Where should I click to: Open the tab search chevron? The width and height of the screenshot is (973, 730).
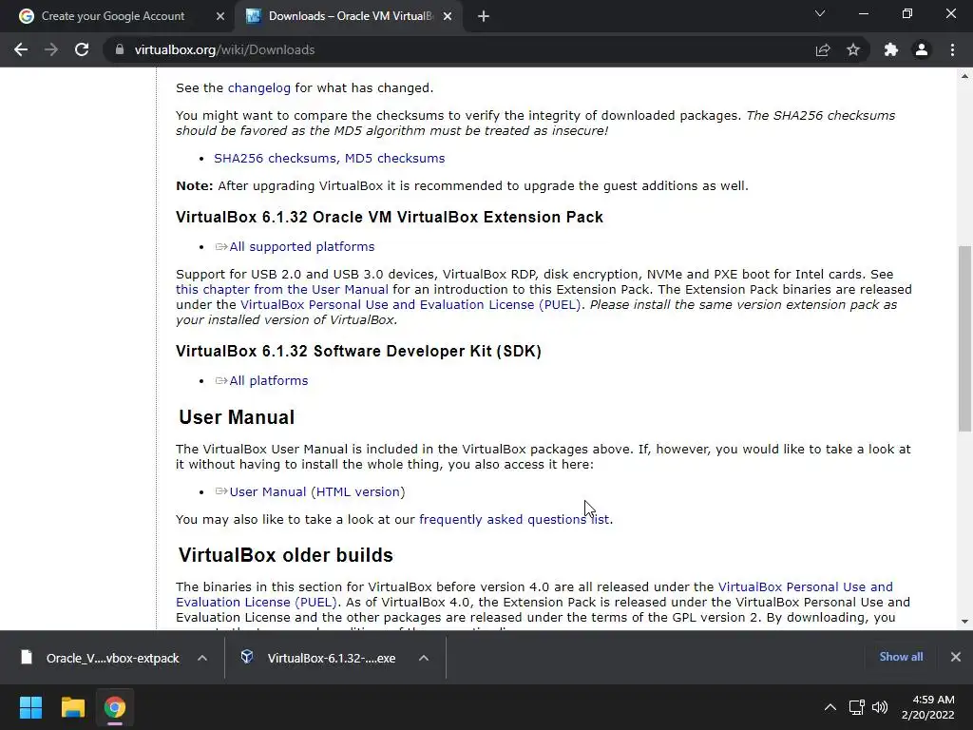820,13
